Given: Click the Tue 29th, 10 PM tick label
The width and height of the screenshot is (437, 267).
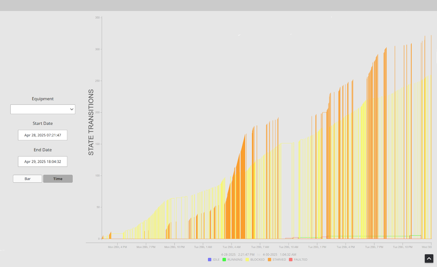Looking at the screenshot, I should (403, 247).
